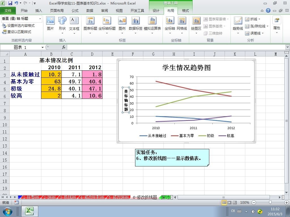Click column header D
The height and width of the screenshot is (217, 290).
tap(92, 54)
